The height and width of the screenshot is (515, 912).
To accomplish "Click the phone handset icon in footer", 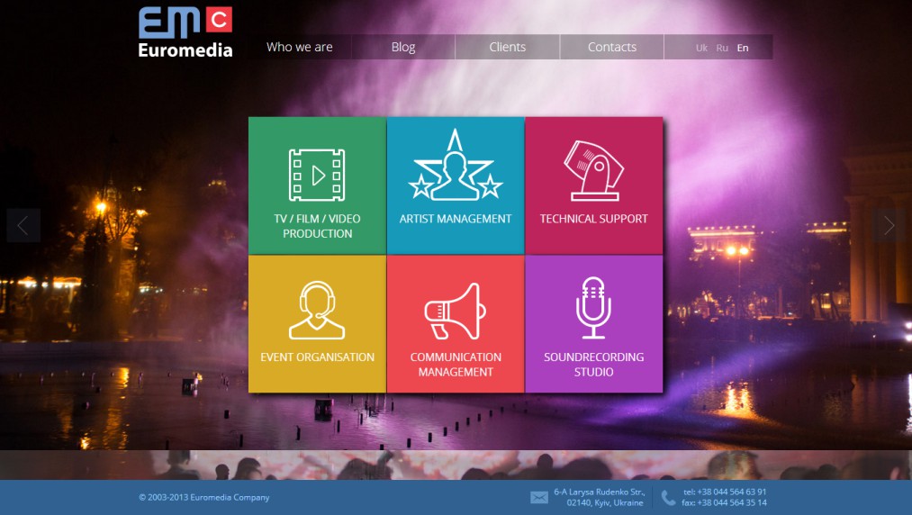I will click(x=668, y=498).
